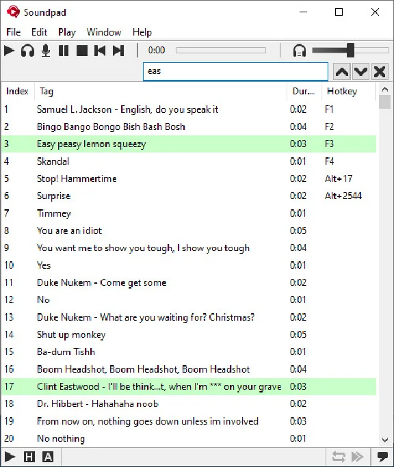Adjust the headset volume slider handle
This screenshot has height=467, width=394.
click(350, 51)
